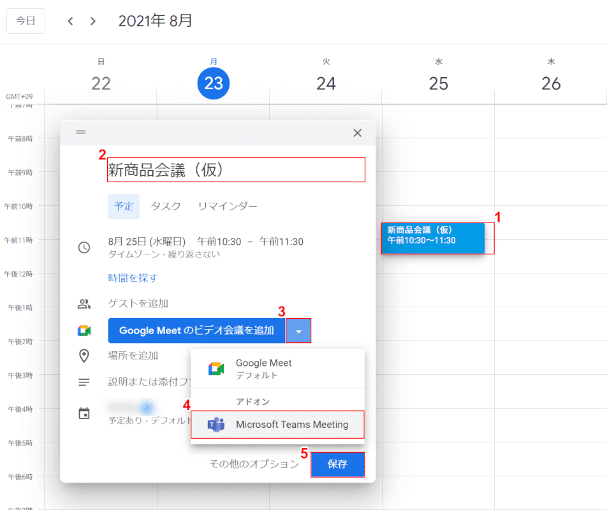
Task: Choose Microsoft Teams Meeting add-on
Action: point(277,425)
